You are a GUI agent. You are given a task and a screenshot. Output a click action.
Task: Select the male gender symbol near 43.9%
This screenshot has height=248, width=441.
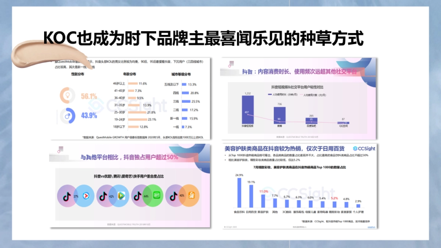pos(67,115)
